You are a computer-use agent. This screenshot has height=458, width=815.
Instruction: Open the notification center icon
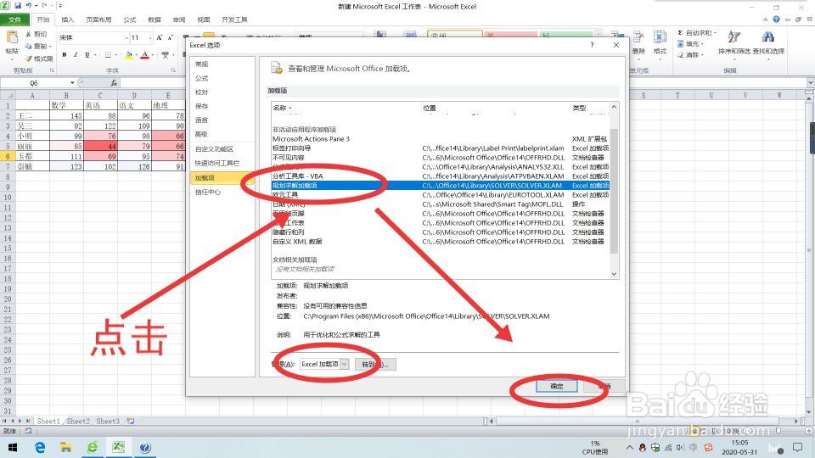pyautogui.click(x=797, y=447)
